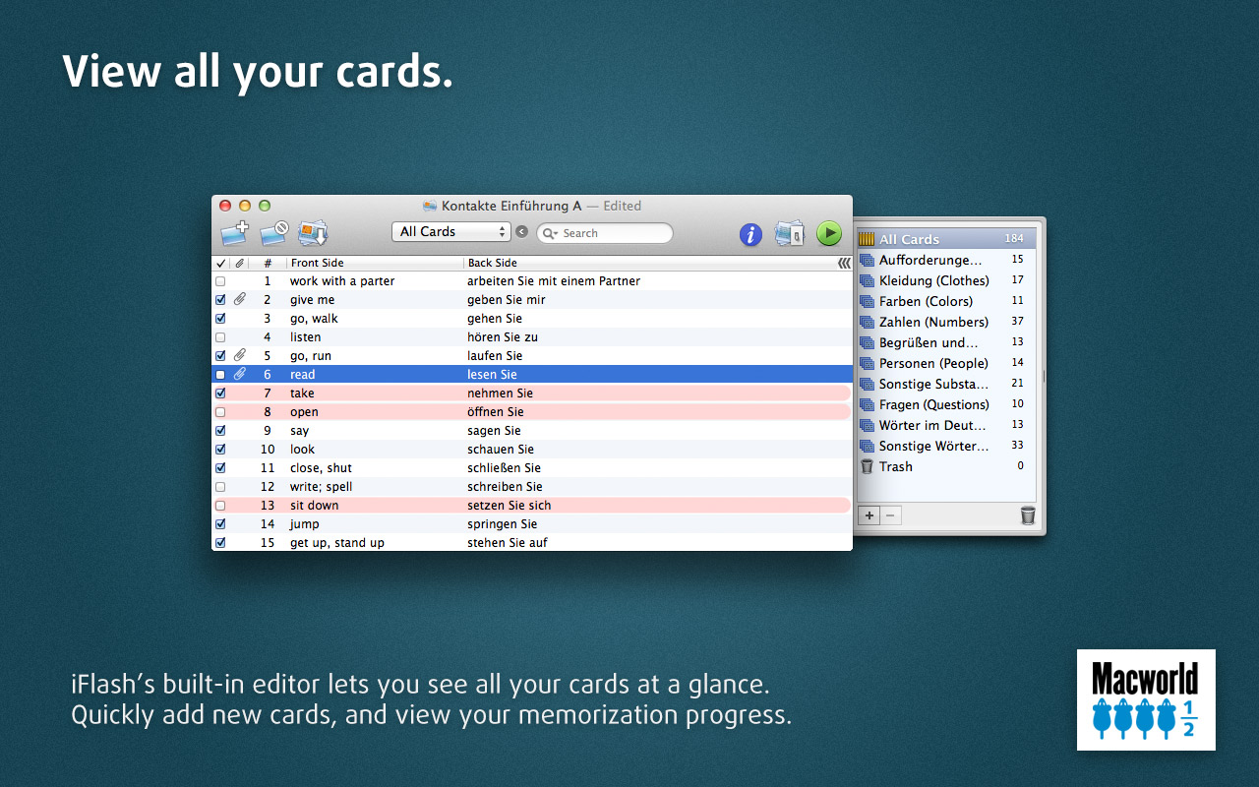Open the All Cards dropdown in toolbar

450,232
